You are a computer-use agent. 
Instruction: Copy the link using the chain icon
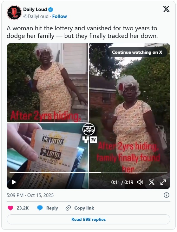click(x=68, y=208)
